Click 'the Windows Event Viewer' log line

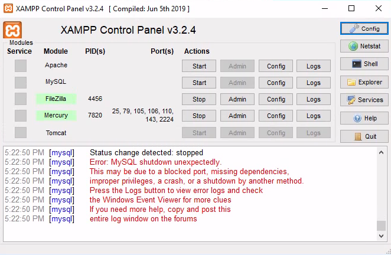tap(160, 200)
